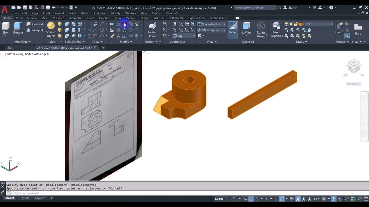
Task: Toggle polar tracking in status bar
Action: (x=257, y=199)
